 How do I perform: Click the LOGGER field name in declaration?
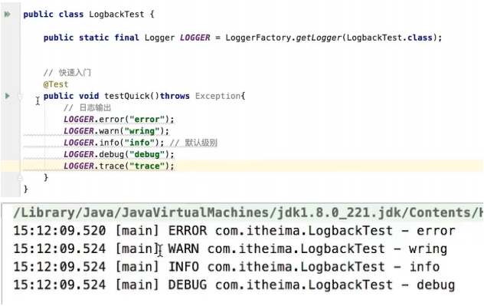(x=195, y=38)
